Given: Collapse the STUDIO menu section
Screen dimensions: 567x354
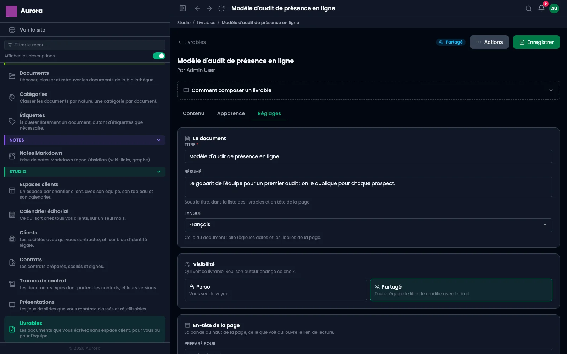Looking at the screenshot, I should tap(85, 172).
